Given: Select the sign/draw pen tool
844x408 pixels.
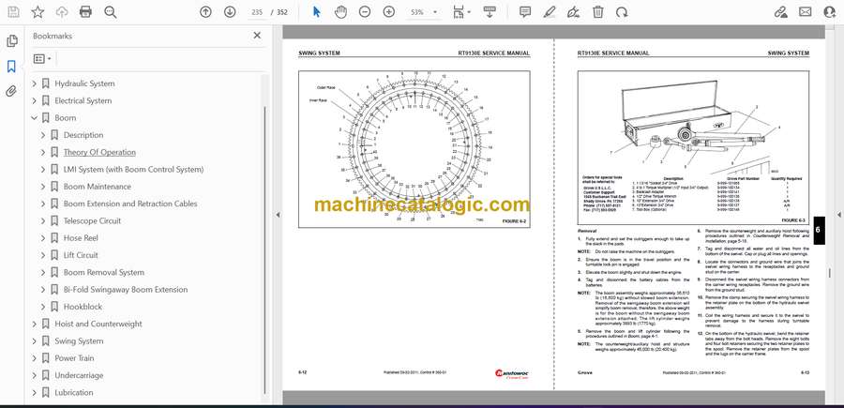Looking at the screenshot, I should (x=574, y=12).
